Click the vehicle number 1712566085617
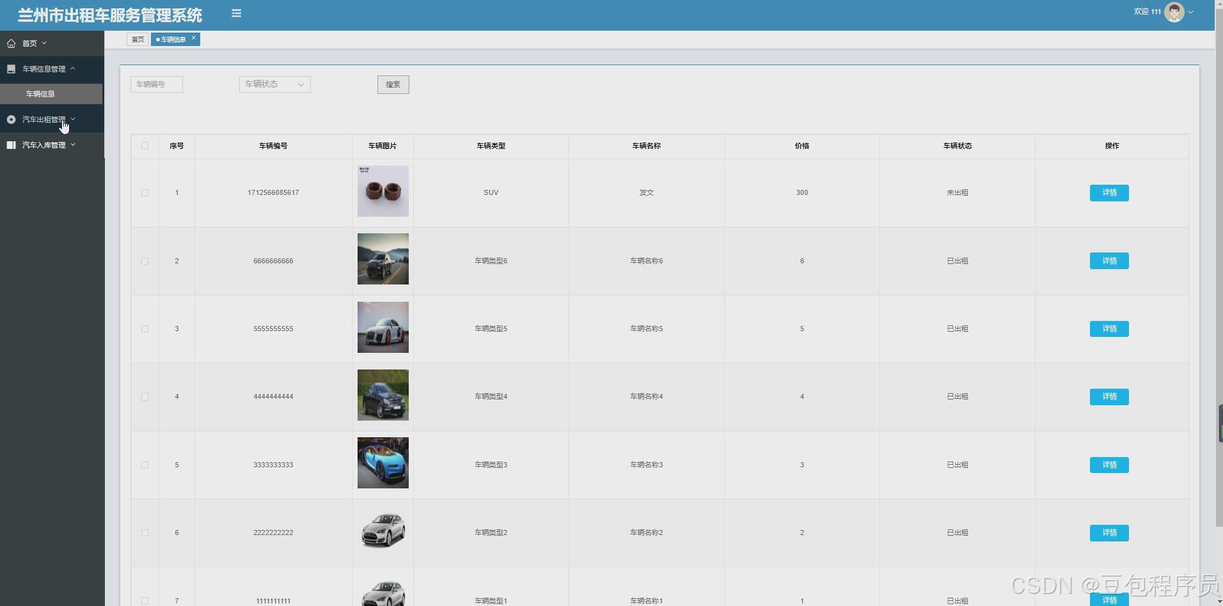Viewport: 1223px width, 606px height. coord(273,192)
